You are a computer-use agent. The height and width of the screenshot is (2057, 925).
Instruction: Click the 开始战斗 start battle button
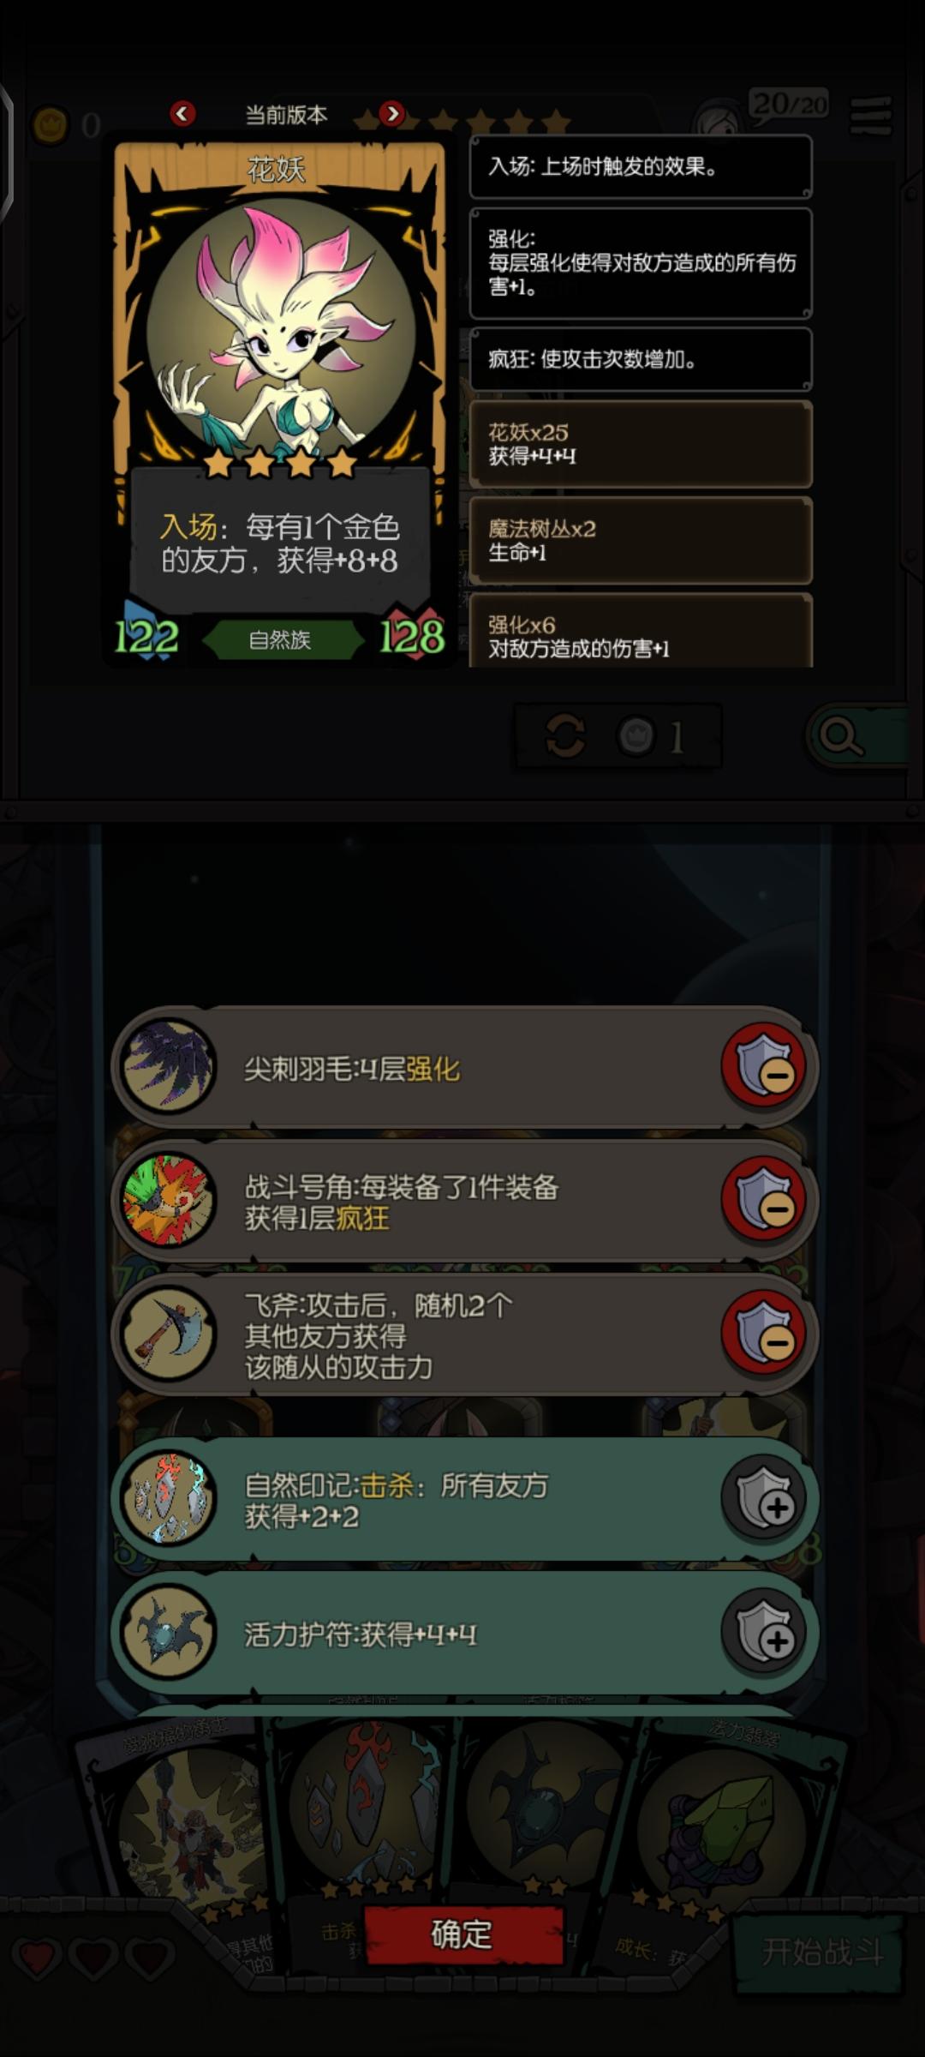pos(820,1952)
